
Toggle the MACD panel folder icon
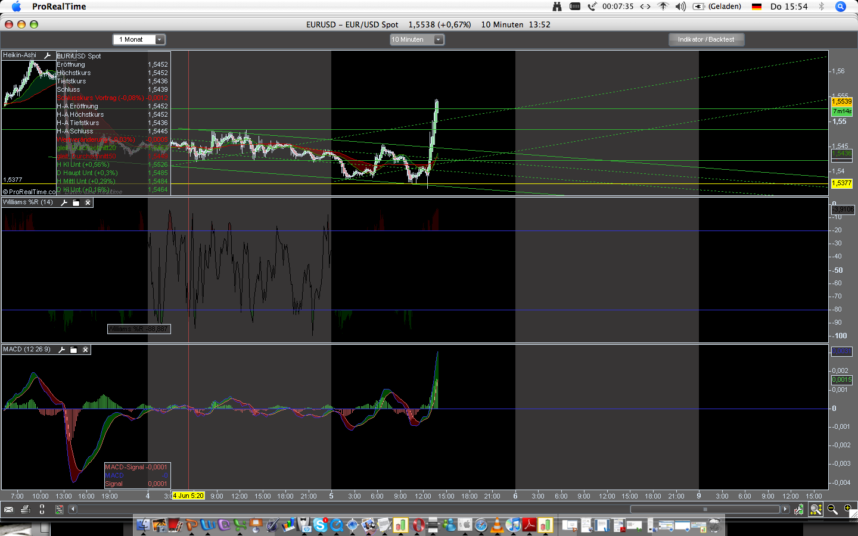73,350
